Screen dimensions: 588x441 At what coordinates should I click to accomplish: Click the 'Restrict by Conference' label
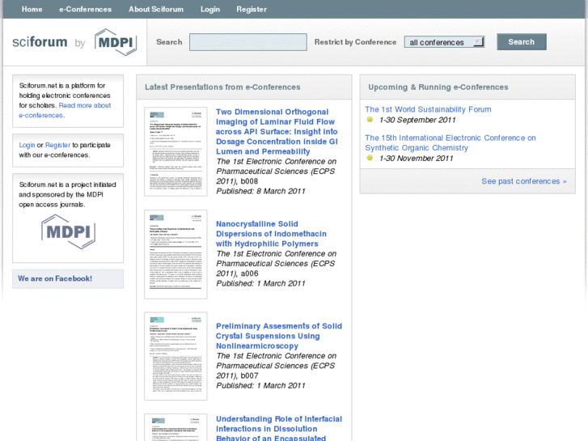click(x=355, y=42)
